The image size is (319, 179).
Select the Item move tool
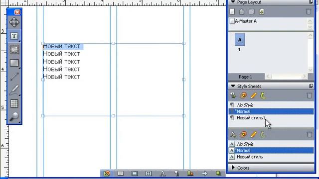[14, 22]
